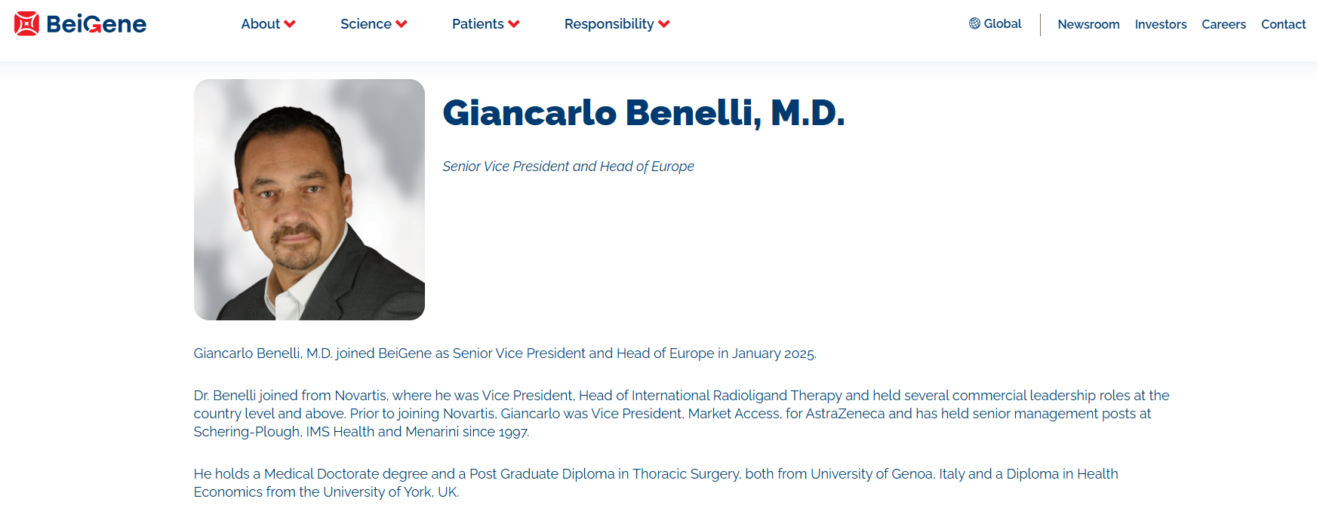Screen dimensions: 1317x508
Task: Open the Science menu label
Action: coord(365,24)
